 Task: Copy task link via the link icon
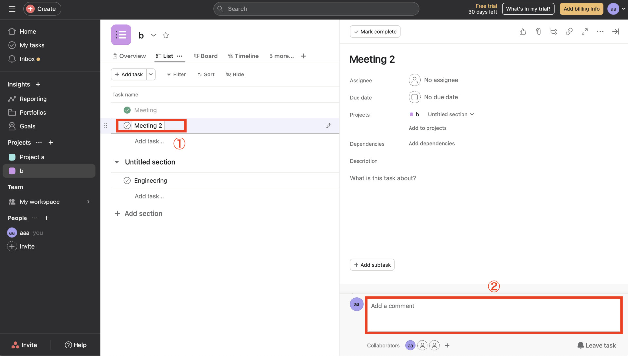[x=569, y=31]
